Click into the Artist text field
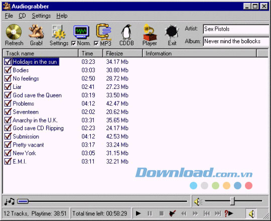The width and height of the screenshot is (271, 221). (x=236, y=29)
